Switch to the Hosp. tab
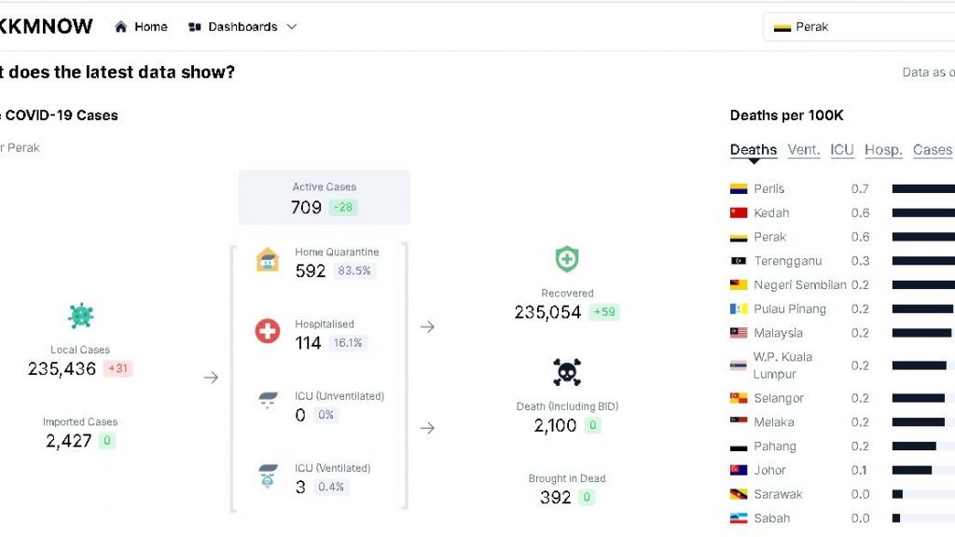The width and height of the screenshot is (955, 537). 883,150
